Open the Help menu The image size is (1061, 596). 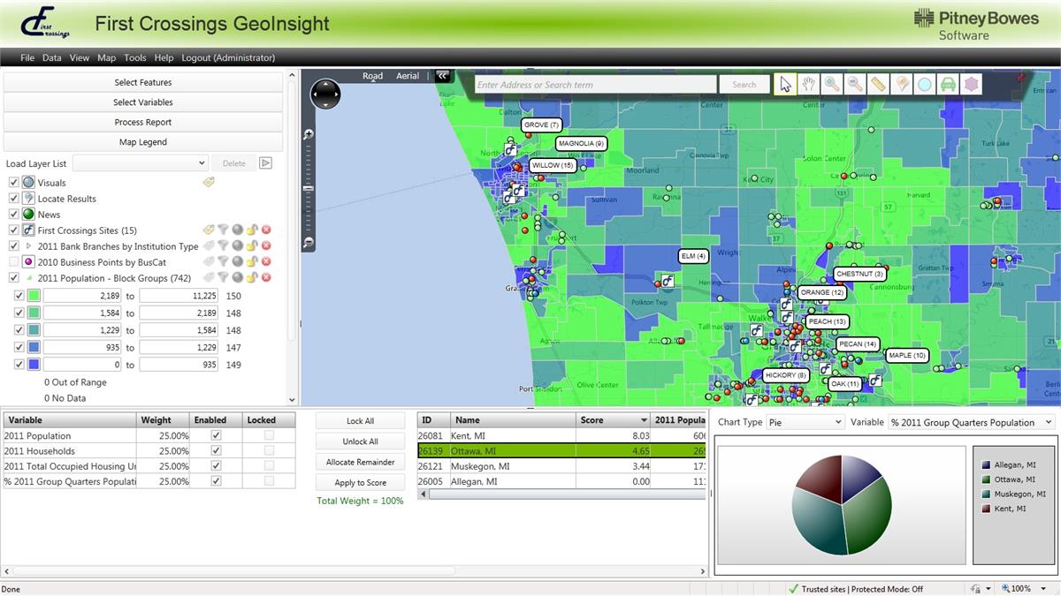(164, 57)
